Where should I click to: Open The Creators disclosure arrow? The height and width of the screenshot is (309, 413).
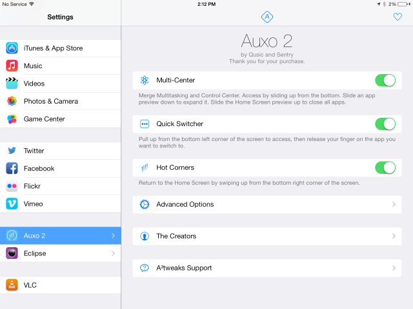point(394,236)
